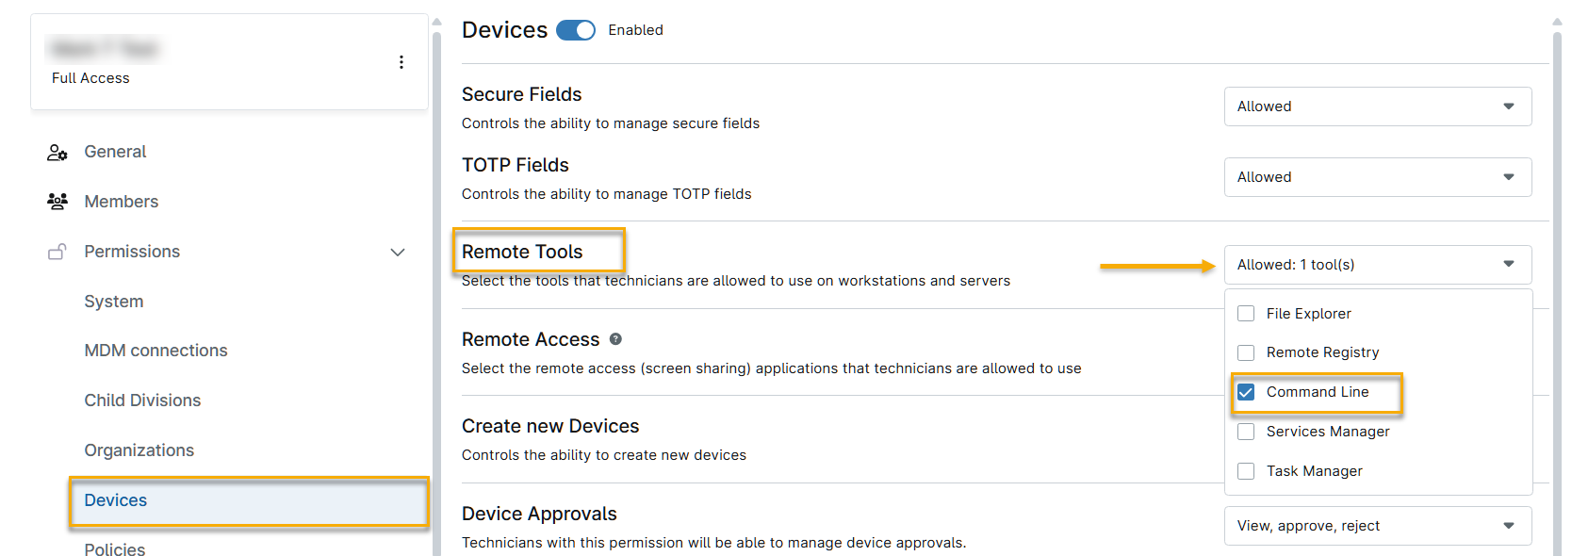
Task: Check the File Explorer checkbox
Action: point(1246,314)
